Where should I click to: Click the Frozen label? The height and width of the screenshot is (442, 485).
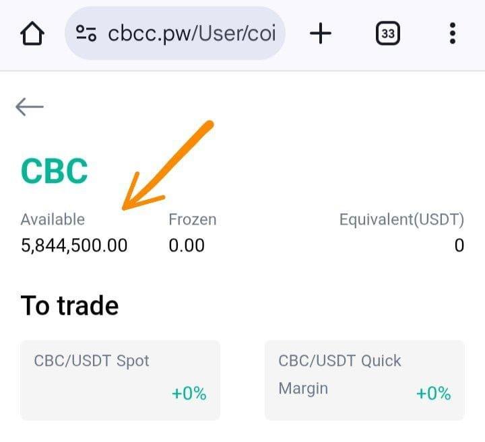click(192, 219)
